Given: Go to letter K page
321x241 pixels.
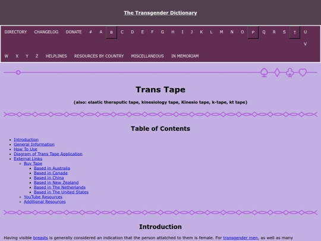Looking at the screenshot, I should 202,32.
